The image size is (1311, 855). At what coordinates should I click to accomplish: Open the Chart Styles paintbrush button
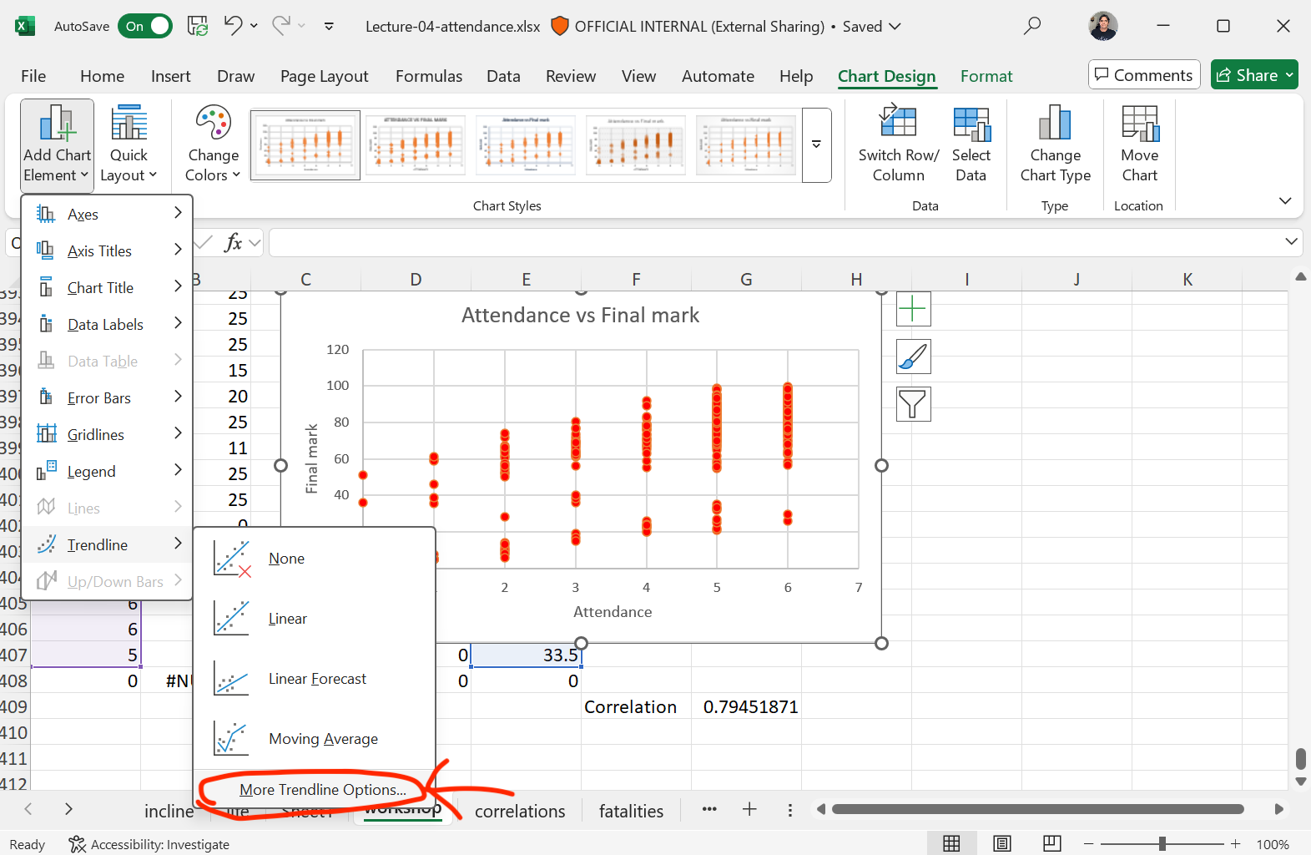click(913, 357)
